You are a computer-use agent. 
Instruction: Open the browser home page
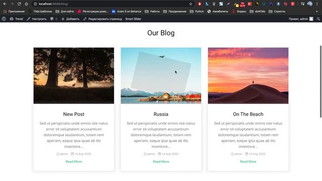(x=26, y=4)
